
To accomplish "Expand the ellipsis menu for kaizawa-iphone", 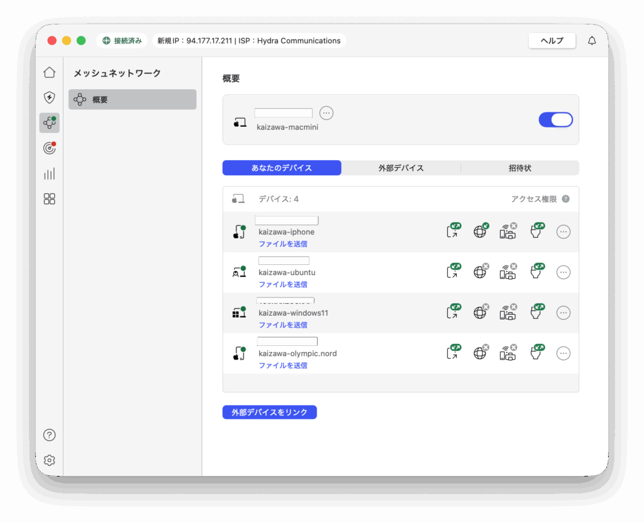I will 563,232.
